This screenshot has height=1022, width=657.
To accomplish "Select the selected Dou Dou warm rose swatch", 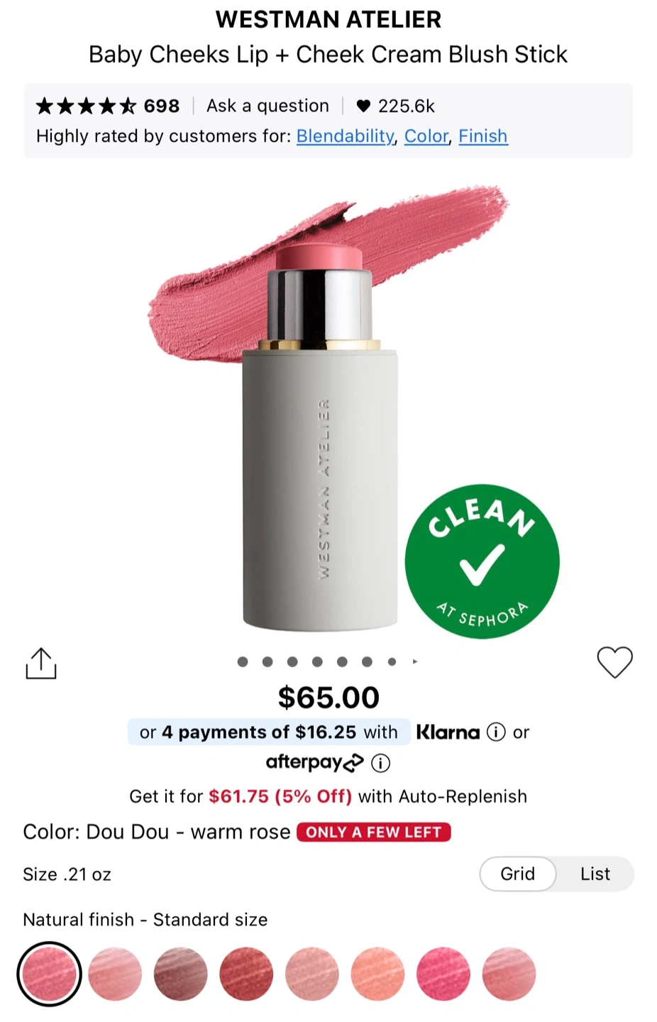I will (49, 974).
